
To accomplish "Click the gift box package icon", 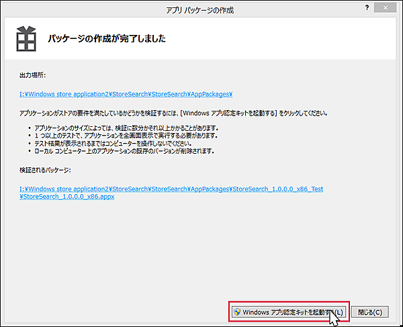I will tap(26, 39).
